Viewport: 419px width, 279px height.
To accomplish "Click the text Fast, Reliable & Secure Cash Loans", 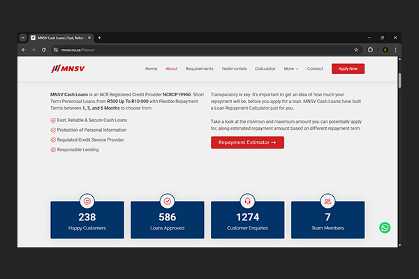I will [92, 121].
